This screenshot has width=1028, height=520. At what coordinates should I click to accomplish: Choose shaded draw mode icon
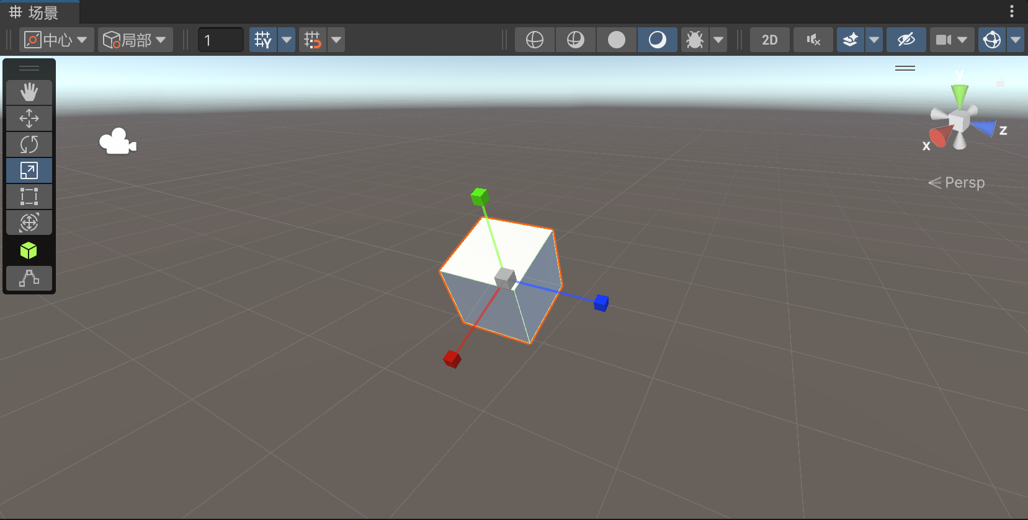tap(658, 40)
